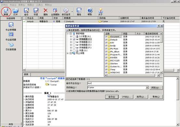
Task: Click the green check mark on the inetpub job
Action: click(x=24, y=21)
